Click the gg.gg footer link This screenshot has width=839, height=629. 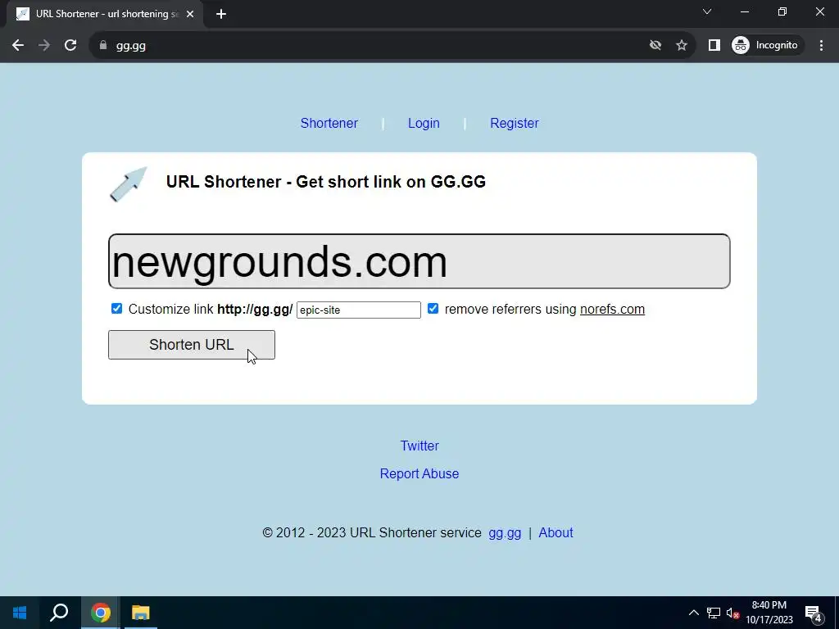point(505,532)
